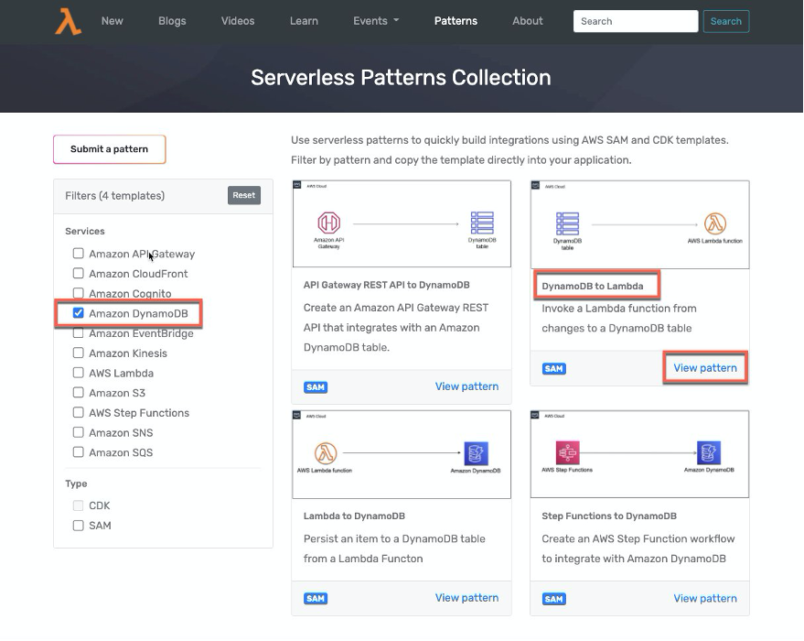Click the Amazon DynamoDB icon in the Step Functions diagram
The height and width of the screenshot is (641, 804).
coord(709,452)
